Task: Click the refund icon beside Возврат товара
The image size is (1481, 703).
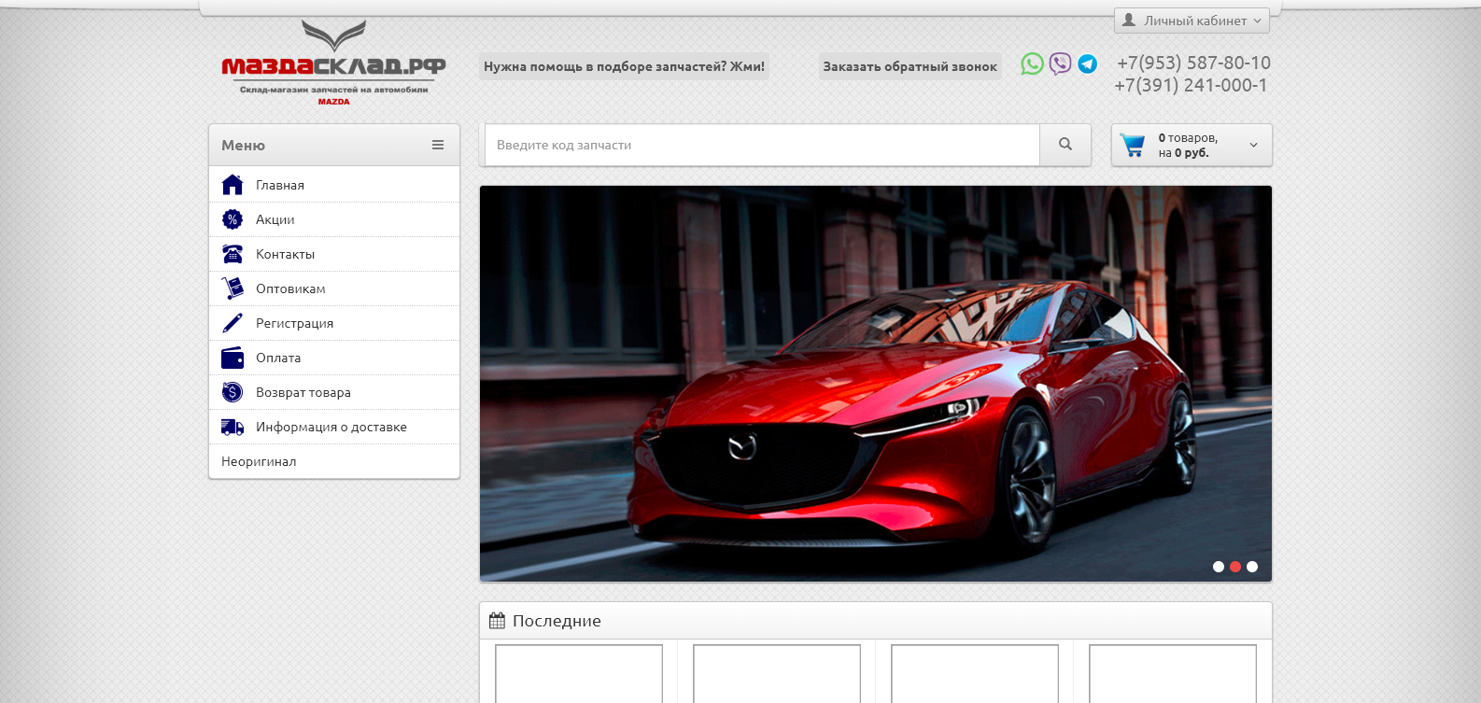Action: tap(233, 392)
